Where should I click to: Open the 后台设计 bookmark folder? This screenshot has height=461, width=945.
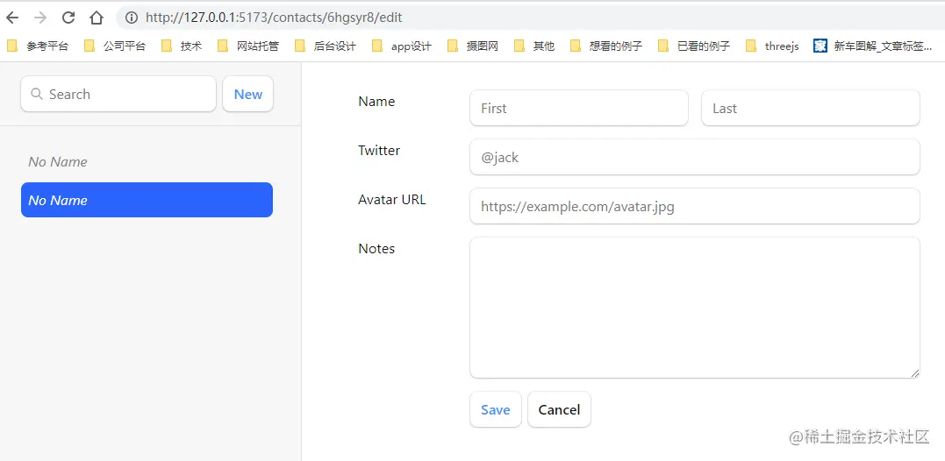click(326, 46)
